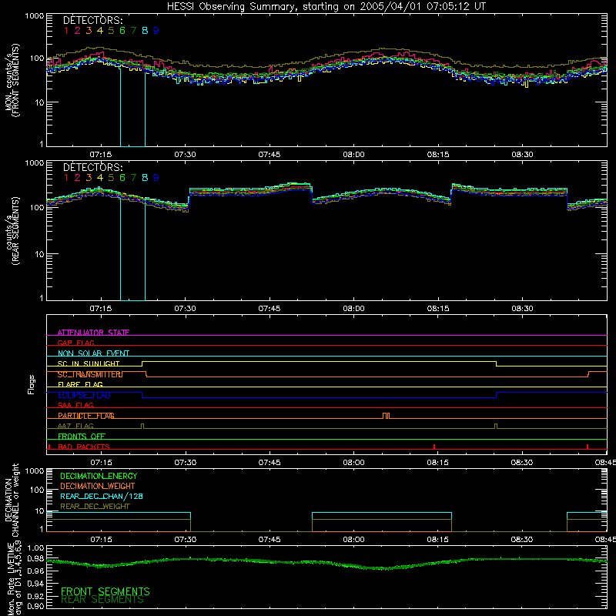Click the 0.98 tick on the livetime axis
Image resolution: width=616 pixels, height=616 pixels.
click(36, 559)
